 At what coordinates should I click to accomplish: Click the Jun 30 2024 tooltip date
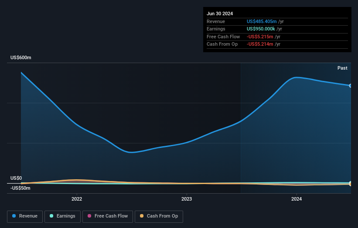coord(220,13)
